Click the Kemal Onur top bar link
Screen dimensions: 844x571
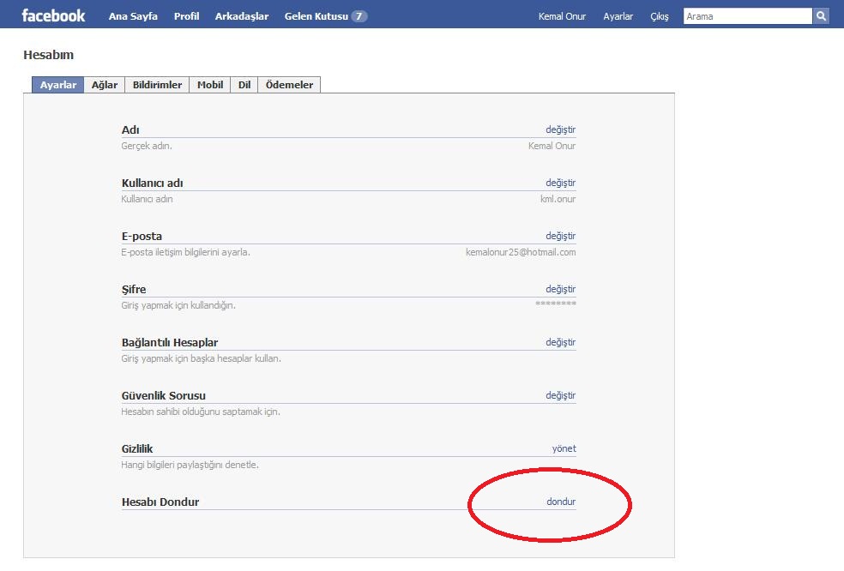point(562,16)
